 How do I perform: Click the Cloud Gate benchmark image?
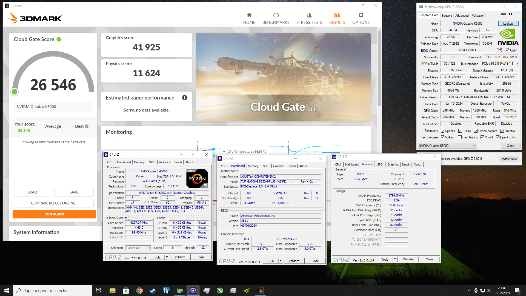point(283,77)
